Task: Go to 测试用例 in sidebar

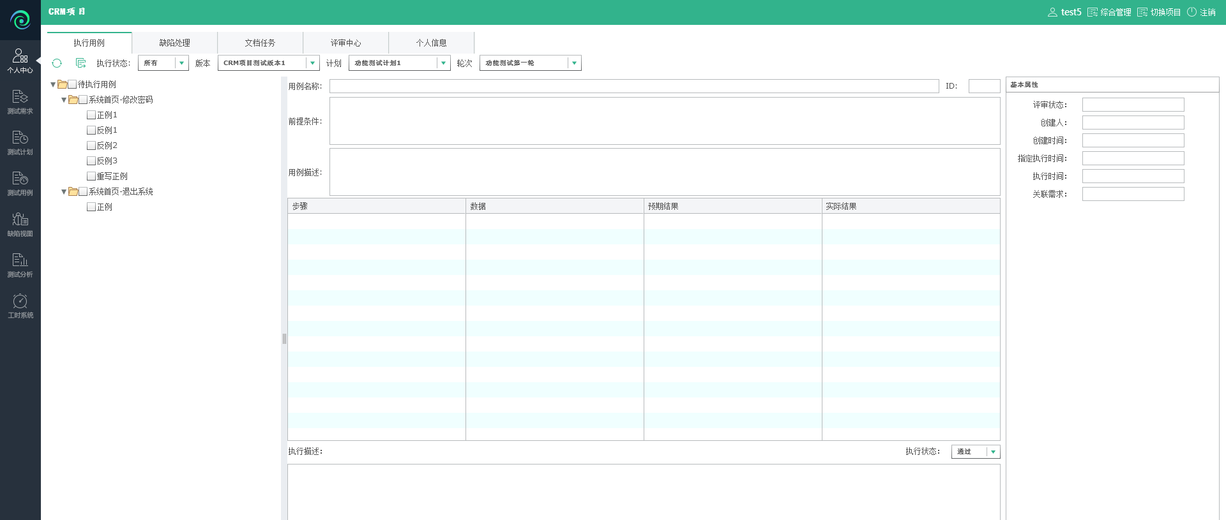Action: [x=20, y=183]
